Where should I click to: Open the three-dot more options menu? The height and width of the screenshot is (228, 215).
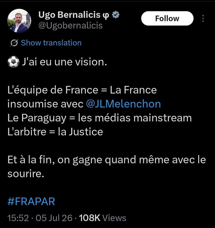pos(203,19)
